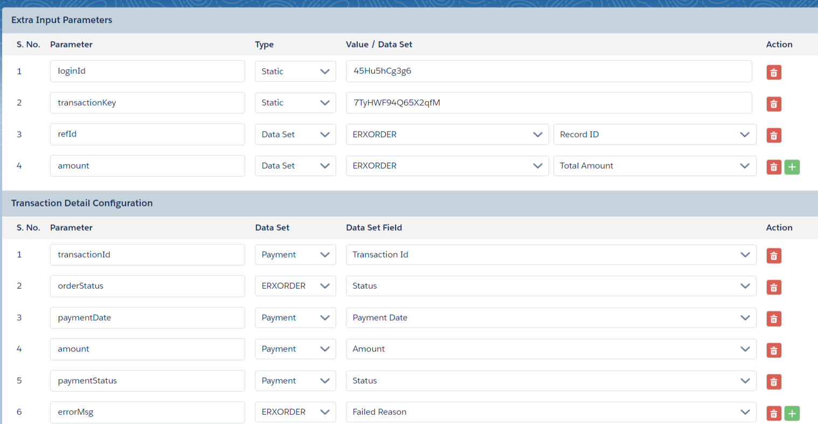The image size is (818, 424).
Task: Open ERXORDER data set dropdown for refId
Action: (447, 135)
